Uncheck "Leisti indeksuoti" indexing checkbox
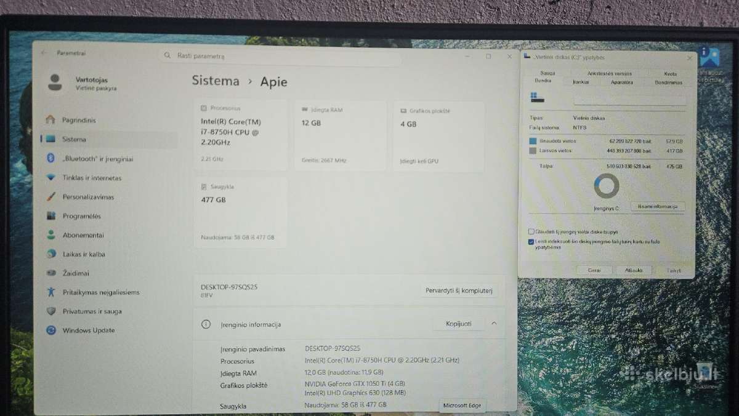The width and height of the screenshot is (739, 416). click(531, 242)
